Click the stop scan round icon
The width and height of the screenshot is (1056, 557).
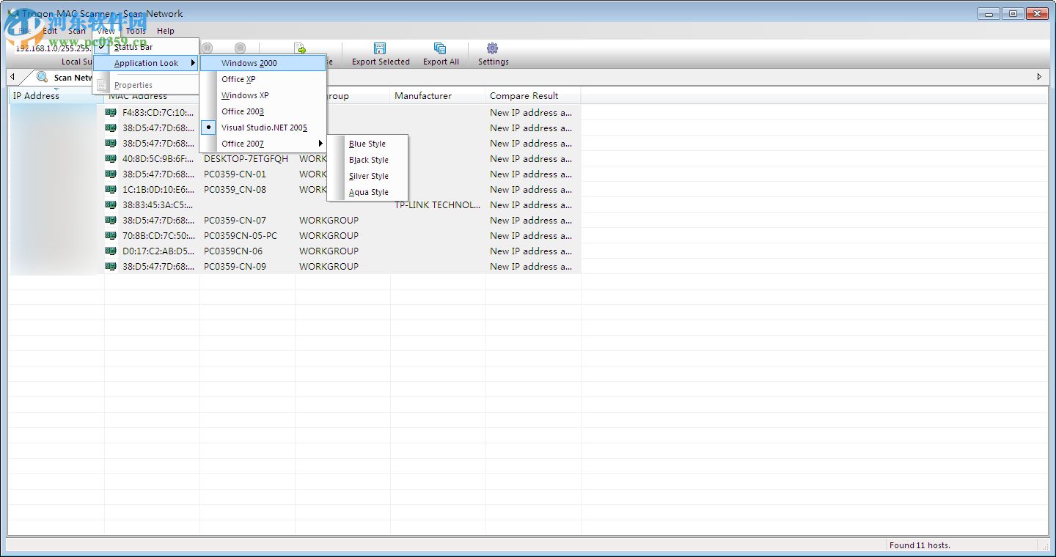click(240, 48)
